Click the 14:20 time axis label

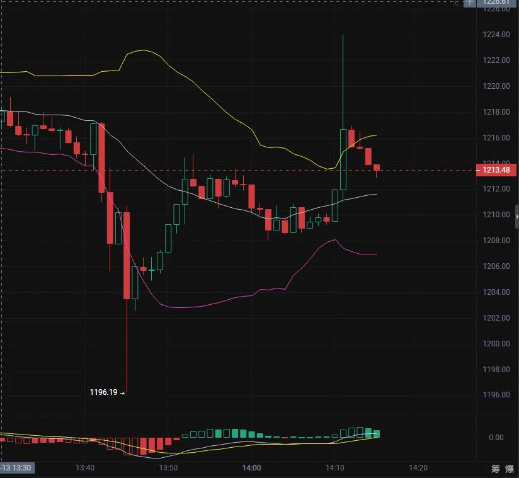(418, 468)
